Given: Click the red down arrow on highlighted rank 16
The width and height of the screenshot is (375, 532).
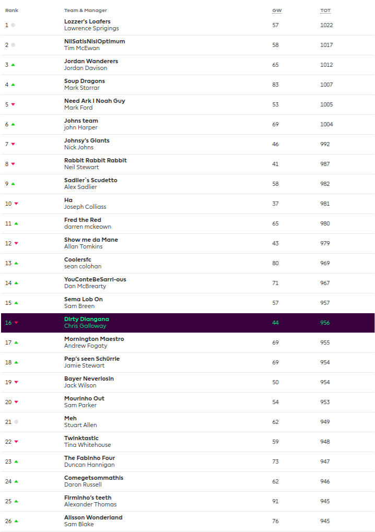Looking at the screenshot, I should click(16, 323).
